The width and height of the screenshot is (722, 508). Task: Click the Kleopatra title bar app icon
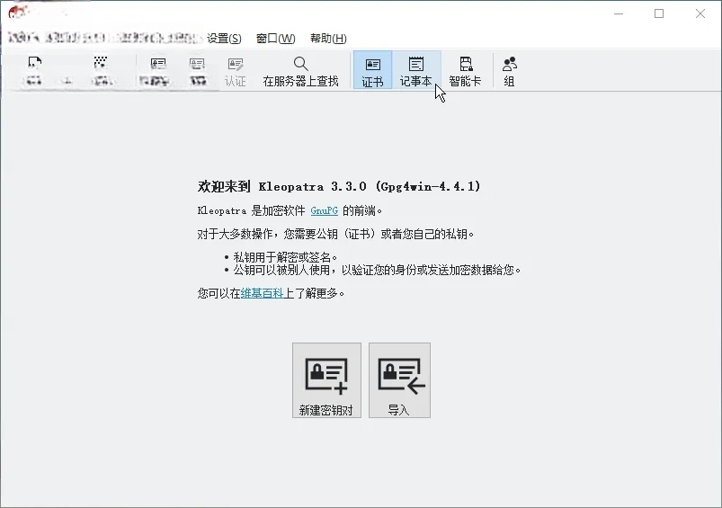[16, 13]
